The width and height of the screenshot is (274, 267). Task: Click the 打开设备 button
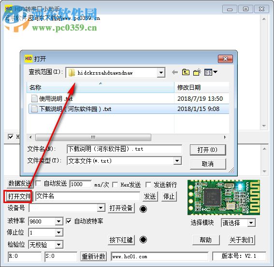click(x=121, y=208)
